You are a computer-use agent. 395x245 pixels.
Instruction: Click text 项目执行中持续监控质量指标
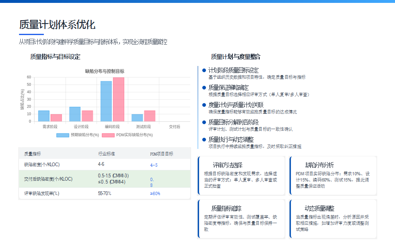(x=235, y=146)
